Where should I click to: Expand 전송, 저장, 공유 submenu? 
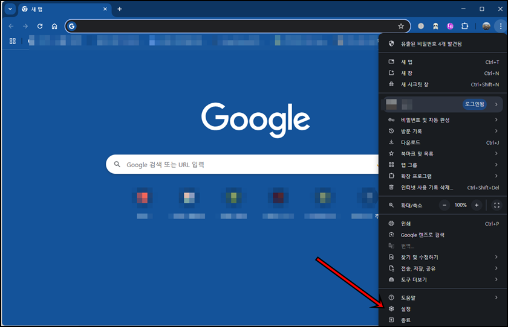[443, 268]
